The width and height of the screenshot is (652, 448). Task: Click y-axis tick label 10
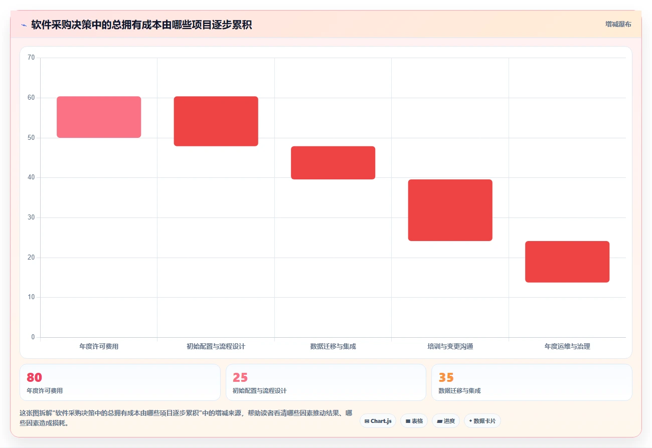pos(31,297)
